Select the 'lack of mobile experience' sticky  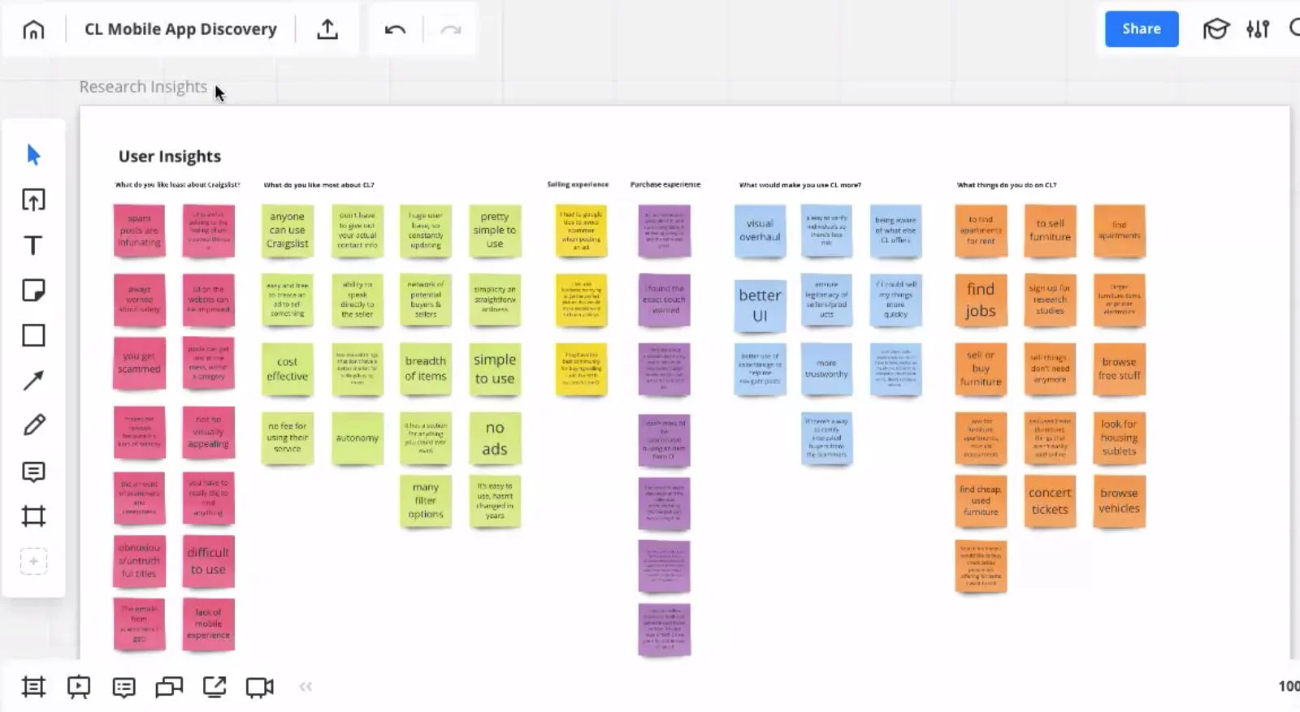[209, 624]
